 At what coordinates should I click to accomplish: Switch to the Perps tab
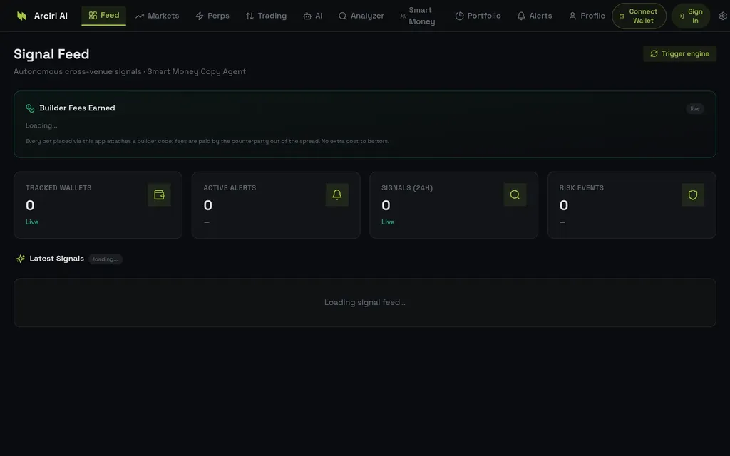pos(212,16)
